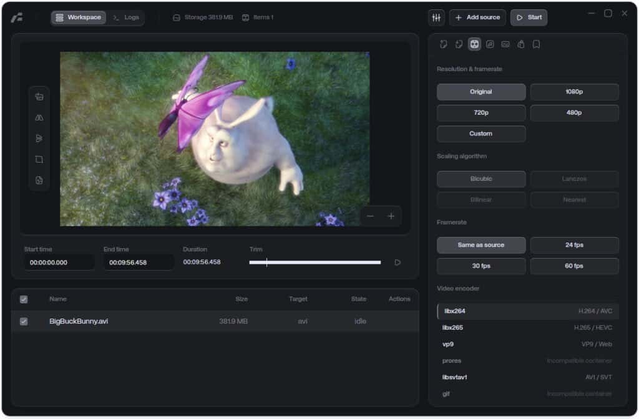Screen dimensions: 639x419
Task: Select the crop tool icon
Action: click(39, 159)
